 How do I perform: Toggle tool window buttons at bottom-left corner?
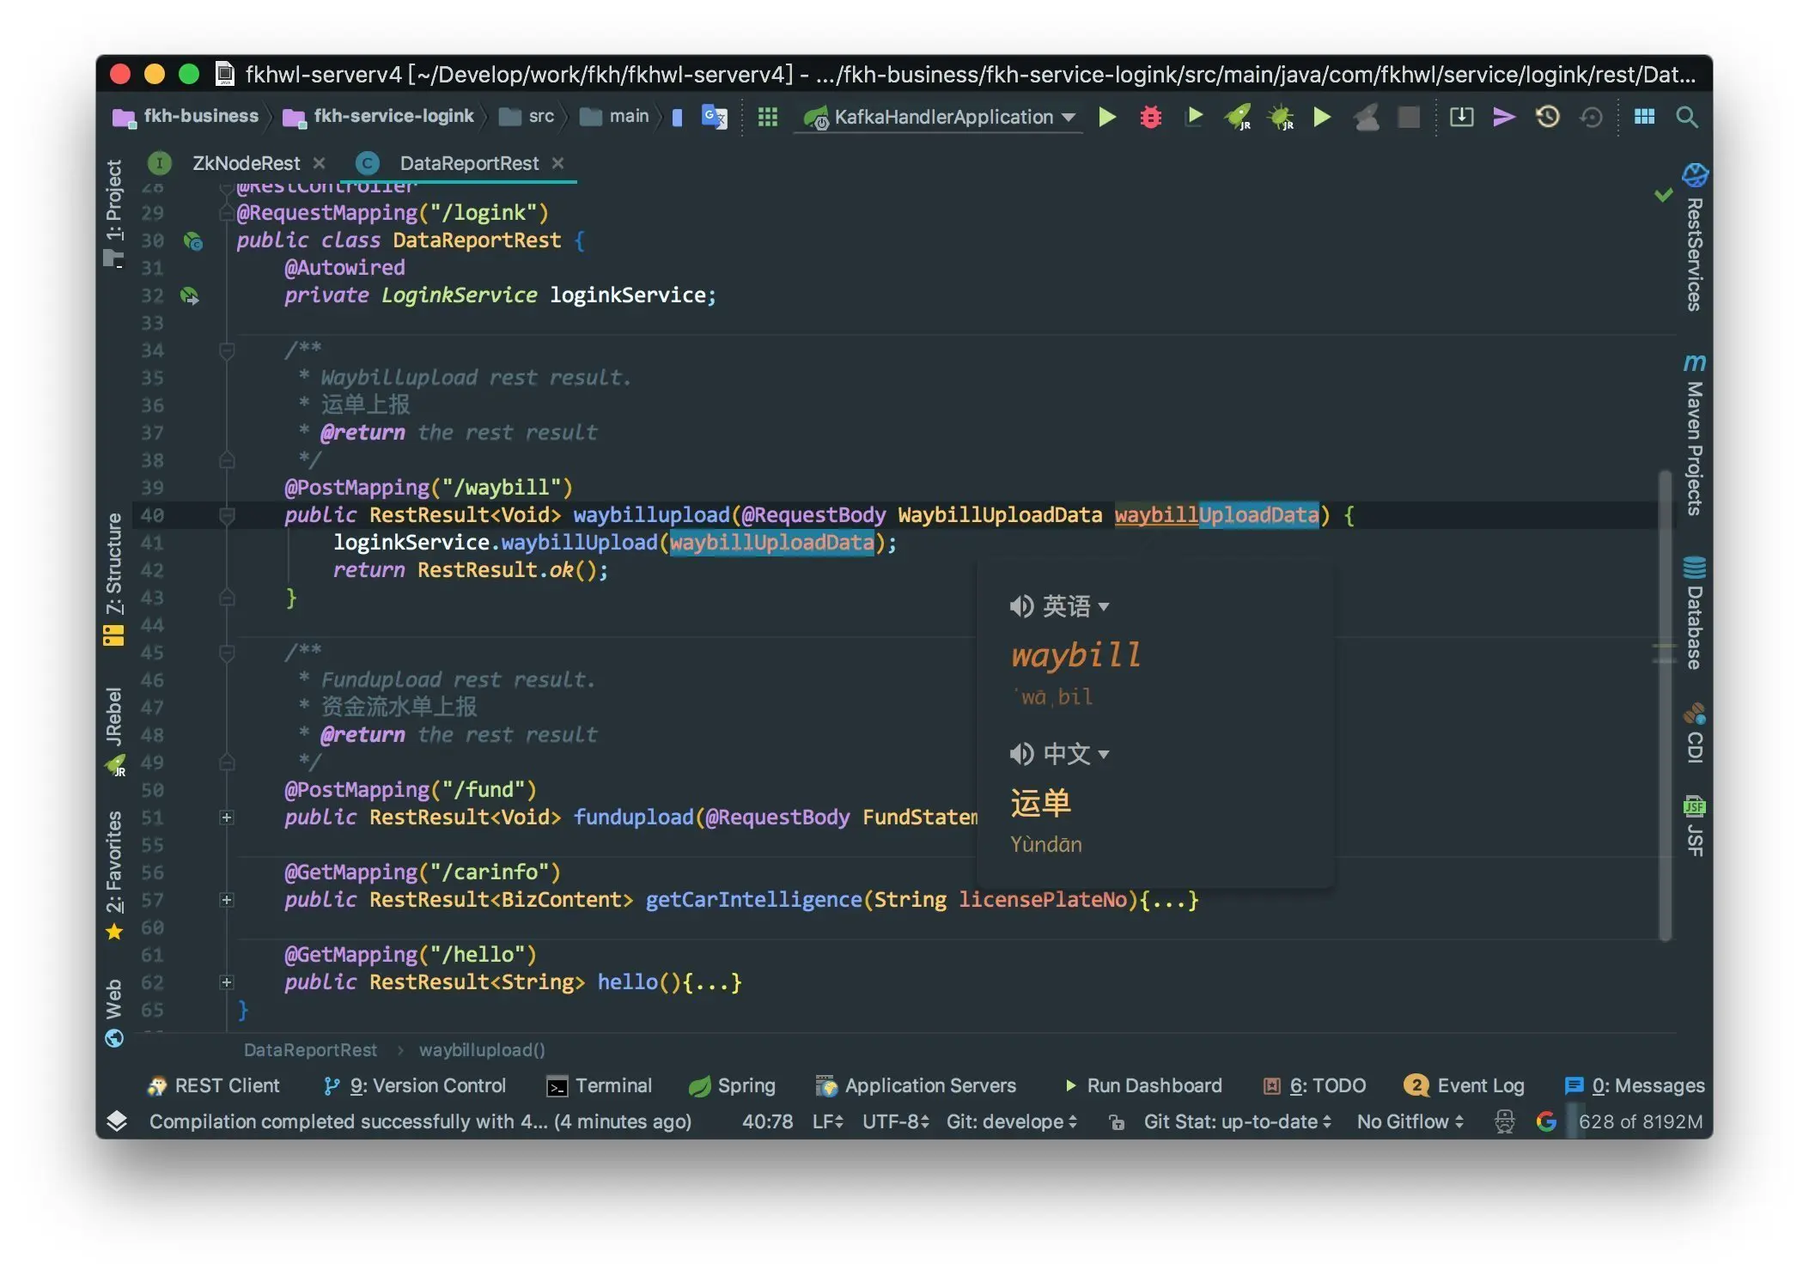[117, 1121]
